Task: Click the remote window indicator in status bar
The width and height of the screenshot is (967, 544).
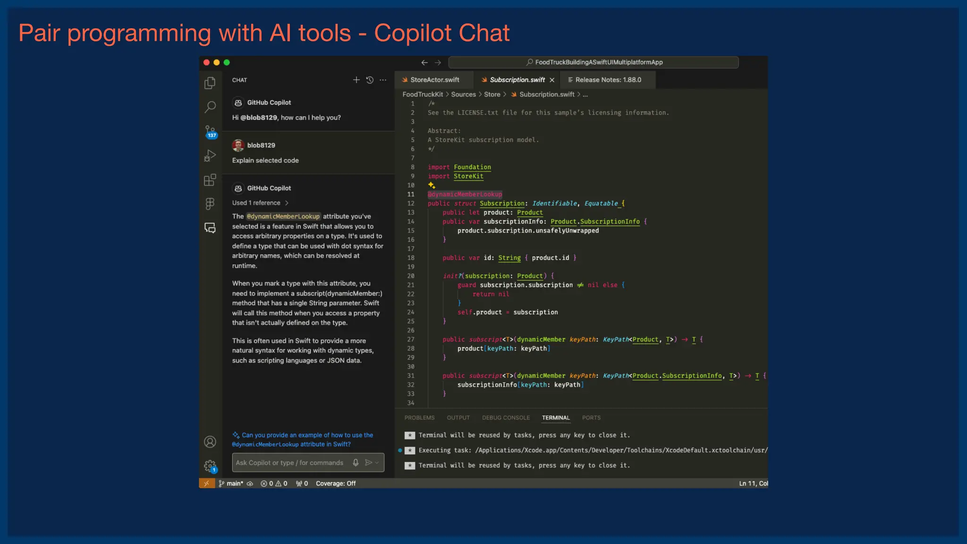Action: click(206, 483)
